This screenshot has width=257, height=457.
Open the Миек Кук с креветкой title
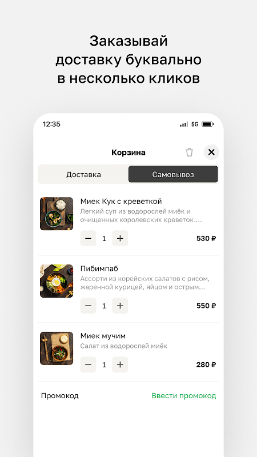pyautogui.click(x=121, y=202)
